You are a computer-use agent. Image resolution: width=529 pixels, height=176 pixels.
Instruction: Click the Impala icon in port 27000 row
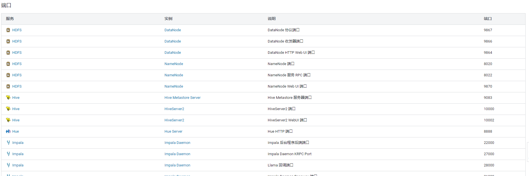8,154
